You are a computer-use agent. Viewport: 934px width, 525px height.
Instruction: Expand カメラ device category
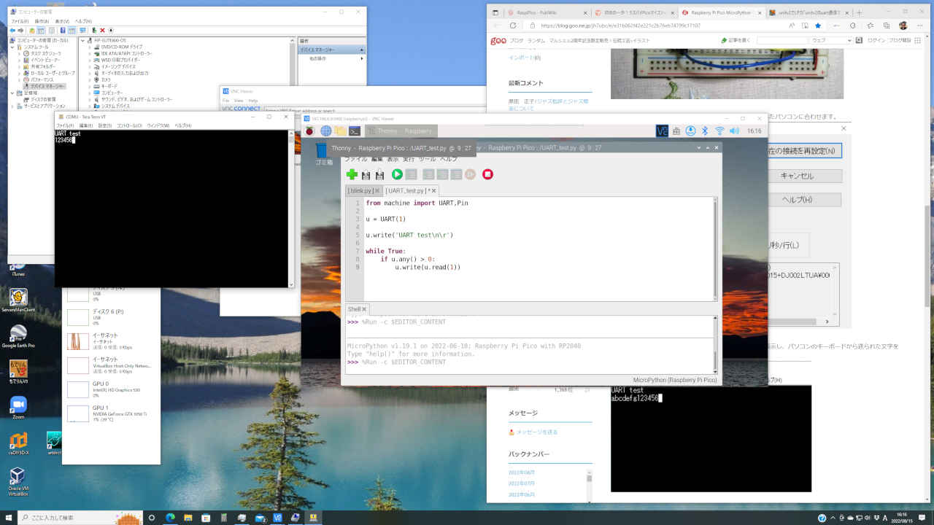tap(90, 79)
